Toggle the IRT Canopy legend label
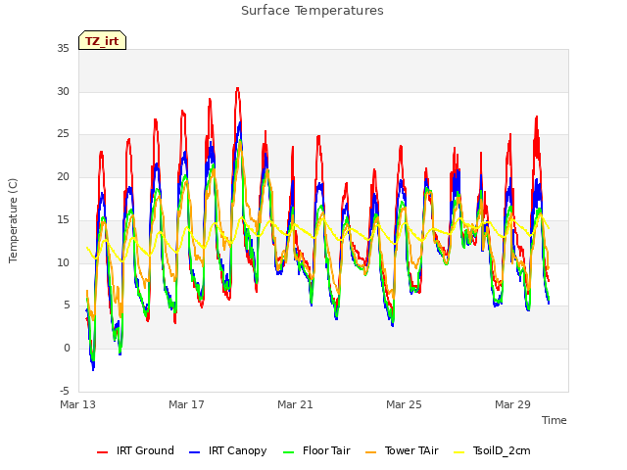The height and width of the screenshot is (470, 627). [237, 450]
